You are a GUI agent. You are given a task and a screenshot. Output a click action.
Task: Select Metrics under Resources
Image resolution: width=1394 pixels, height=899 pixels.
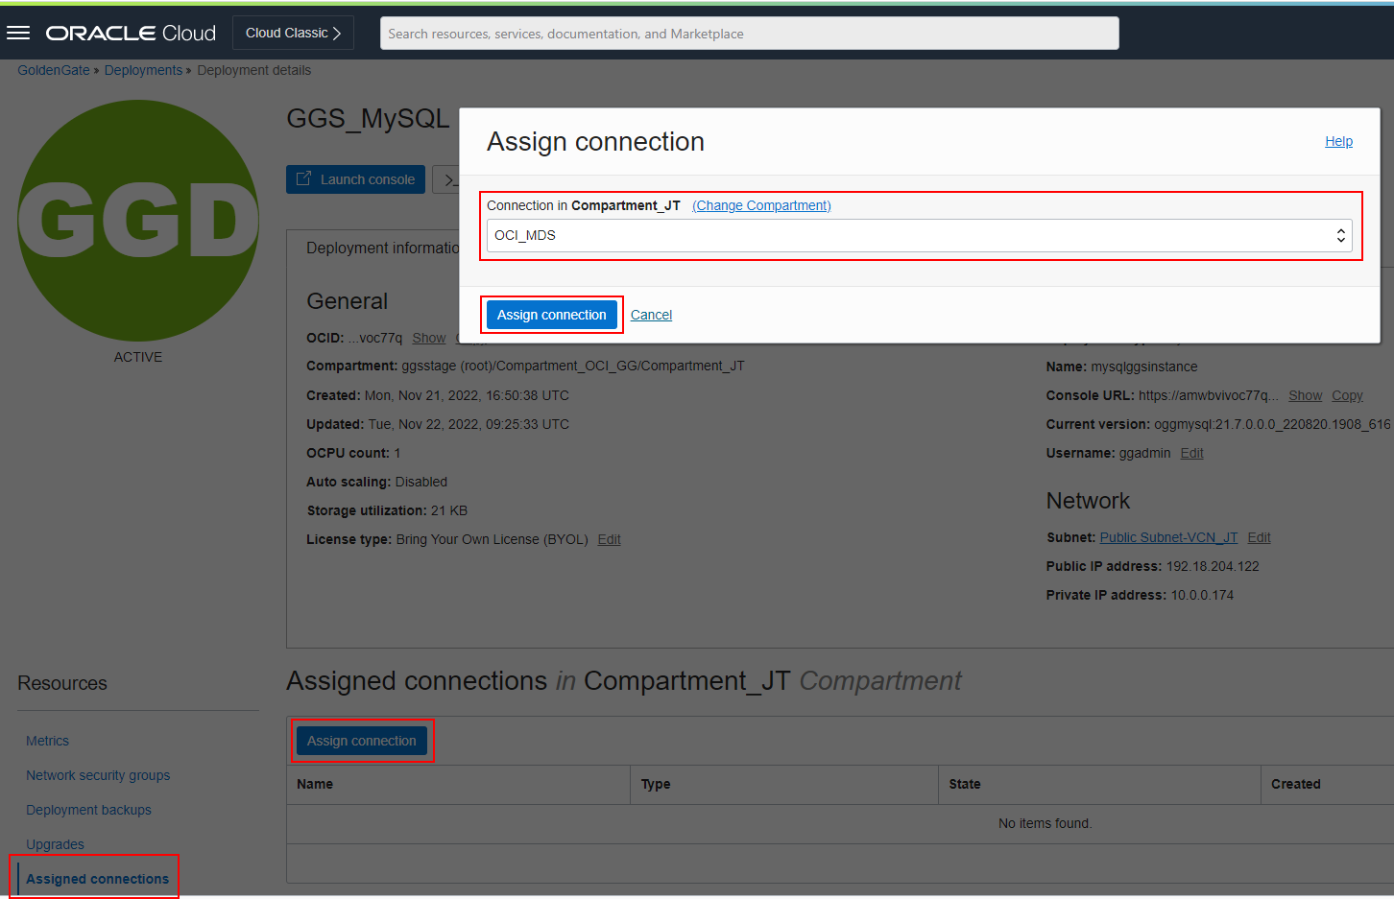pyautogui.click(x=47, y=740)
